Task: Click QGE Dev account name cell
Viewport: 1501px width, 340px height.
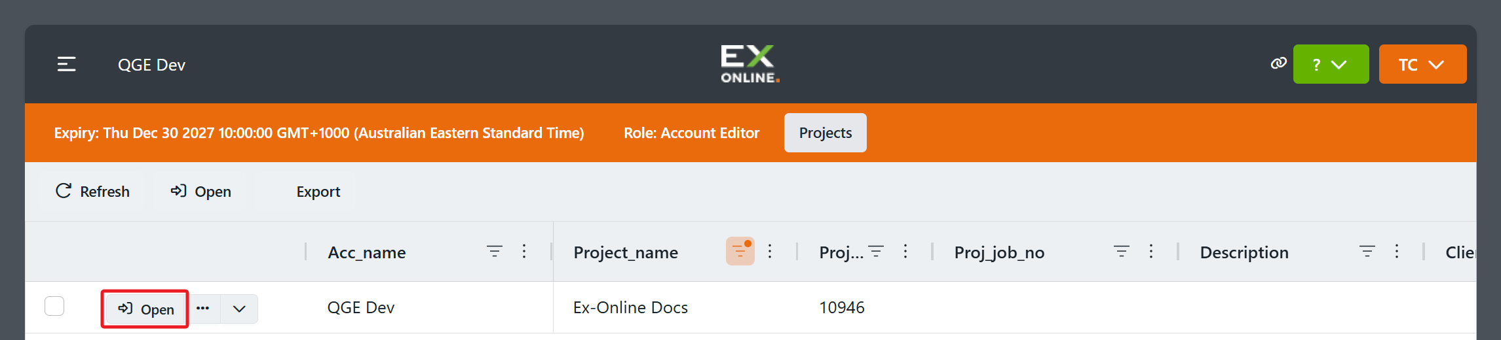Action: (x=361, y=307)
